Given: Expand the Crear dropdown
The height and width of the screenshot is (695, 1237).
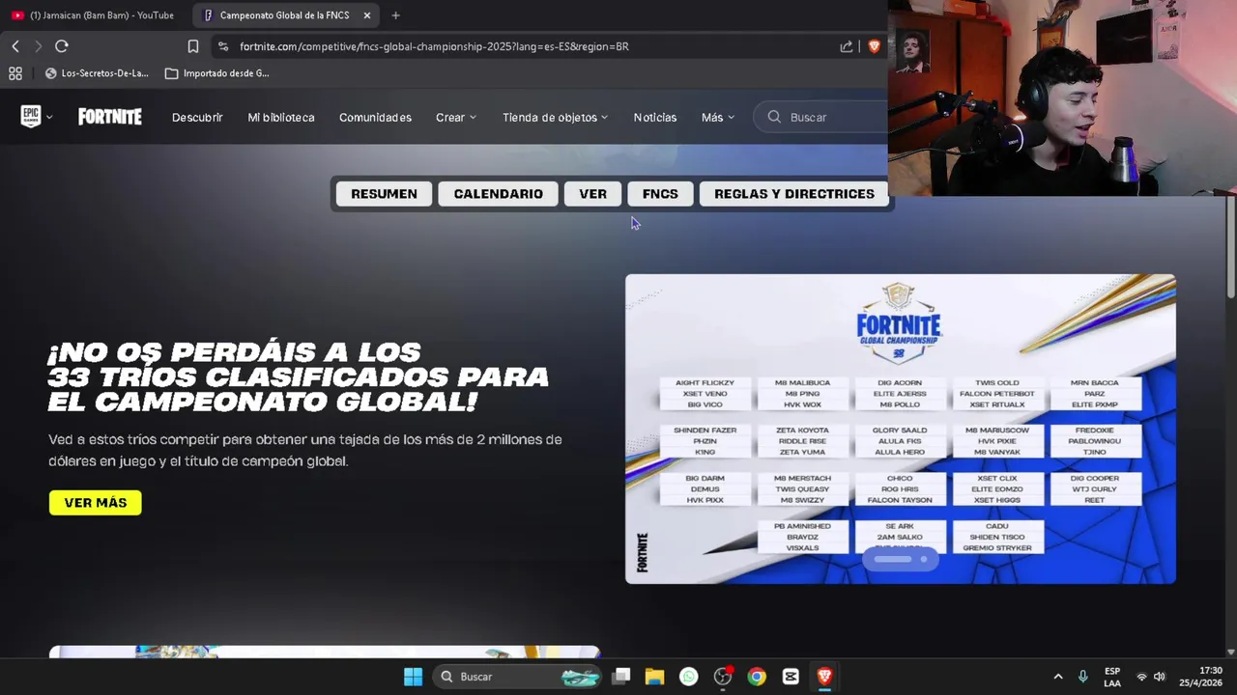Looking at the screenshot, I should pyautogui.click(x=456, y=118).
